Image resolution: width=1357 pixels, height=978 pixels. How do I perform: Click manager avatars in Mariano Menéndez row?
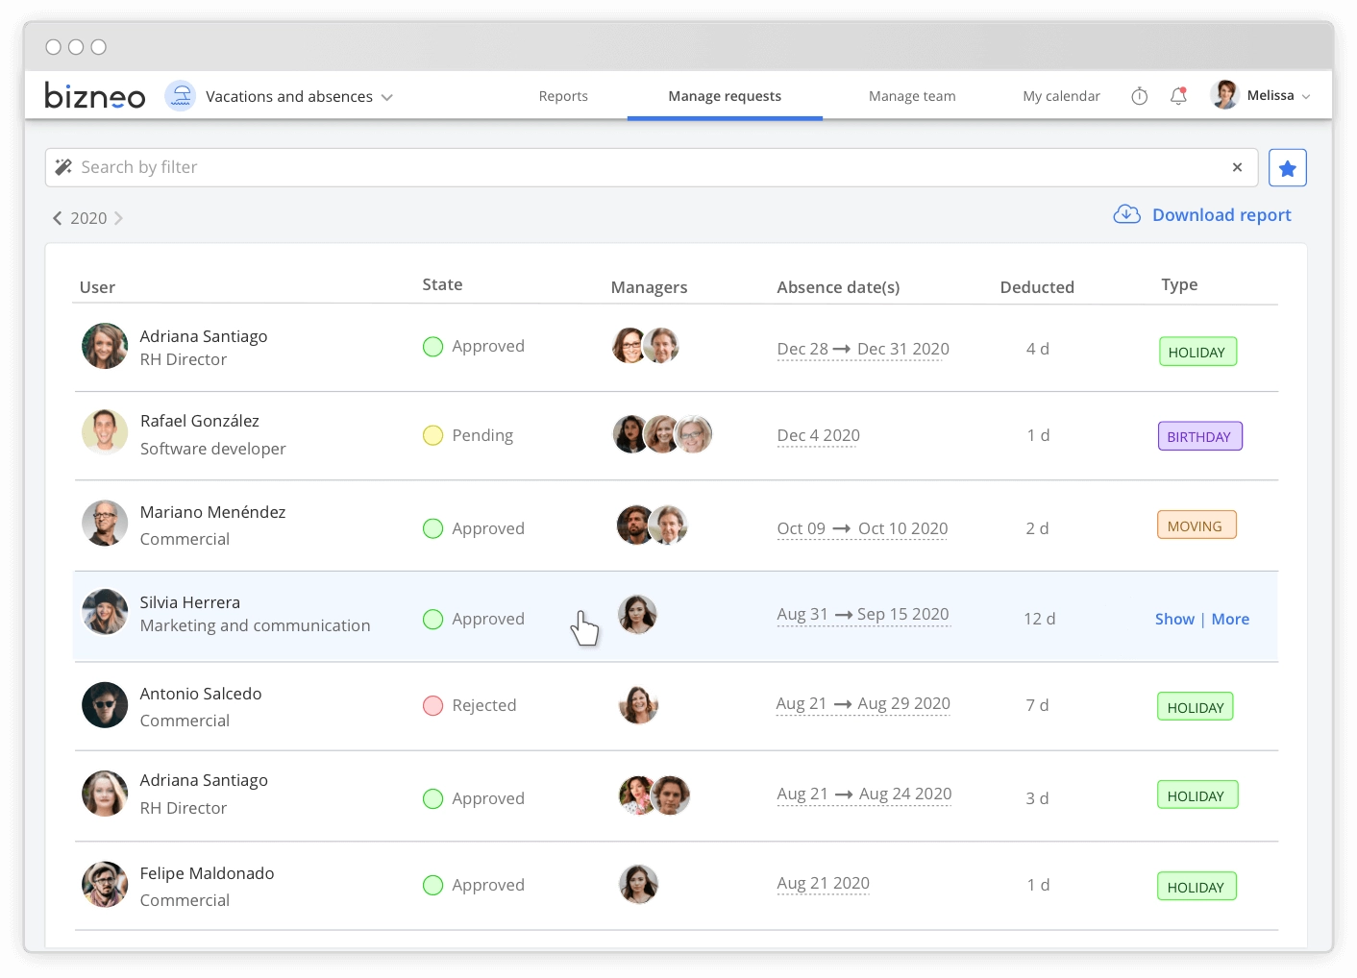(652, 526)
